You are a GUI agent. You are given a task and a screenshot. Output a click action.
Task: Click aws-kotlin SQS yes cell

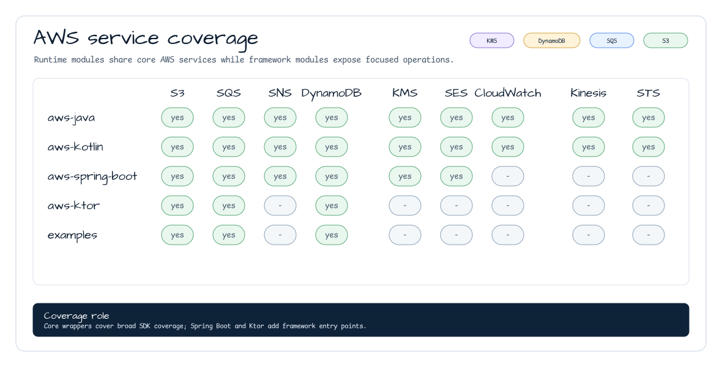click(229, 147)
